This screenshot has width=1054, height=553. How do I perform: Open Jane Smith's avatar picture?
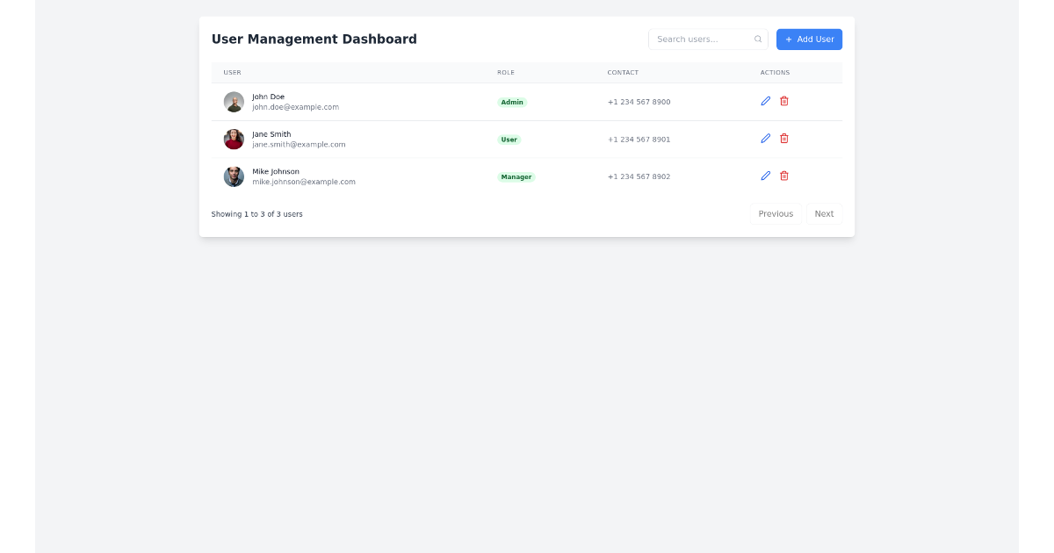pyautogui.click(x=234, y=140)
